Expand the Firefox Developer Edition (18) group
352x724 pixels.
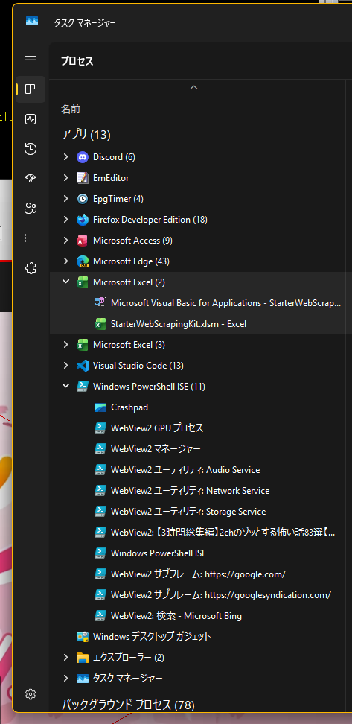65,220
